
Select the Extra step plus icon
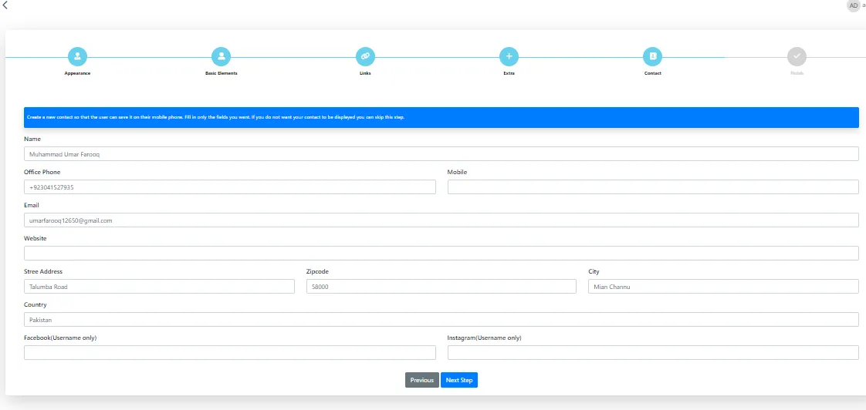(509, 56)
